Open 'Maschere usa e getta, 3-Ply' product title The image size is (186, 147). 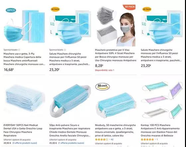pyautogui.click(x=24, y=59)
